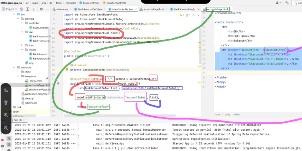Open application.properties in project tree
This screenshot has width=302, height=151.
pos(35,94)
